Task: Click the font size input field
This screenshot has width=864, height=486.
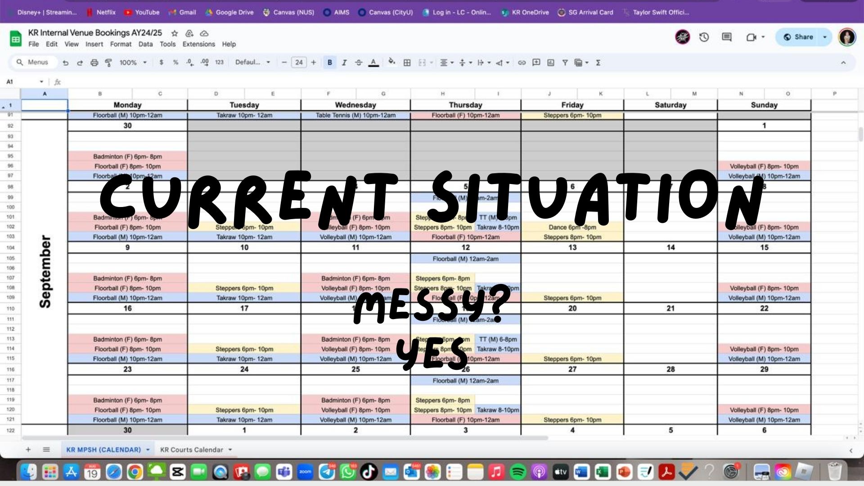Action: point(299,63)
